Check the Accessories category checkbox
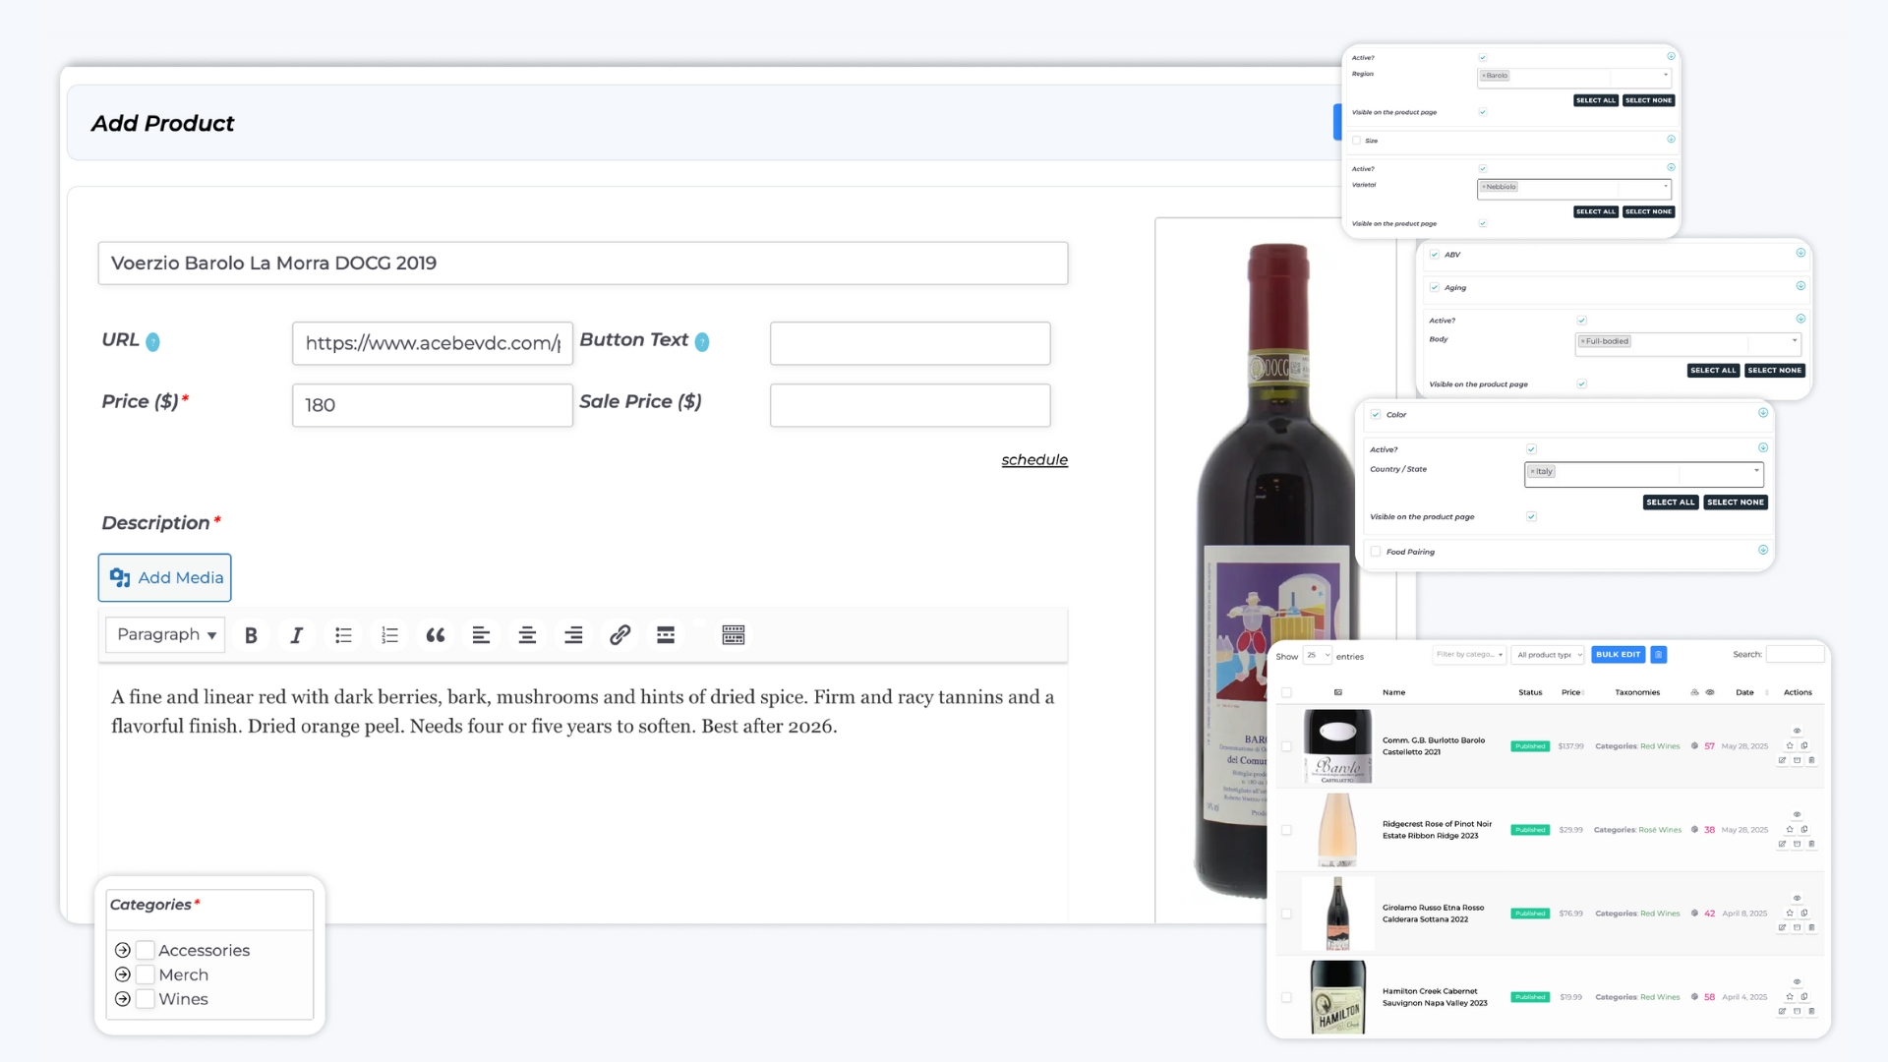Screen dimensions: 1888x1062 (146, 950)
